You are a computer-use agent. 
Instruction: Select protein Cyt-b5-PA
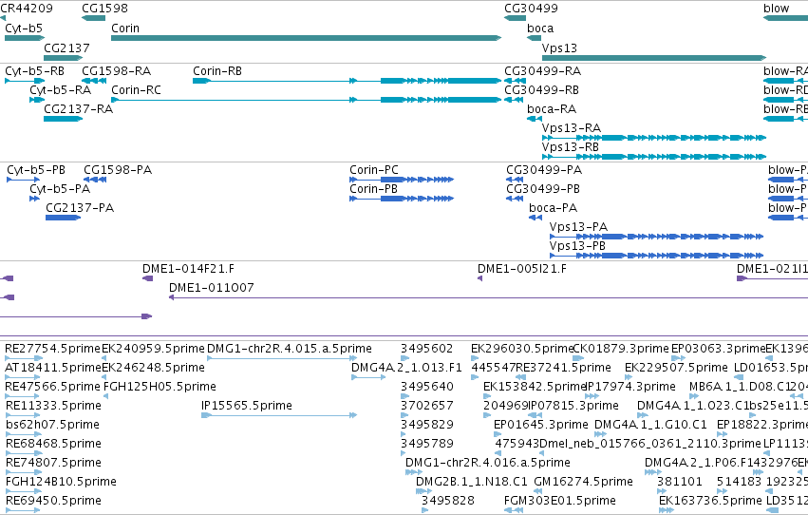tap(34, 199)
